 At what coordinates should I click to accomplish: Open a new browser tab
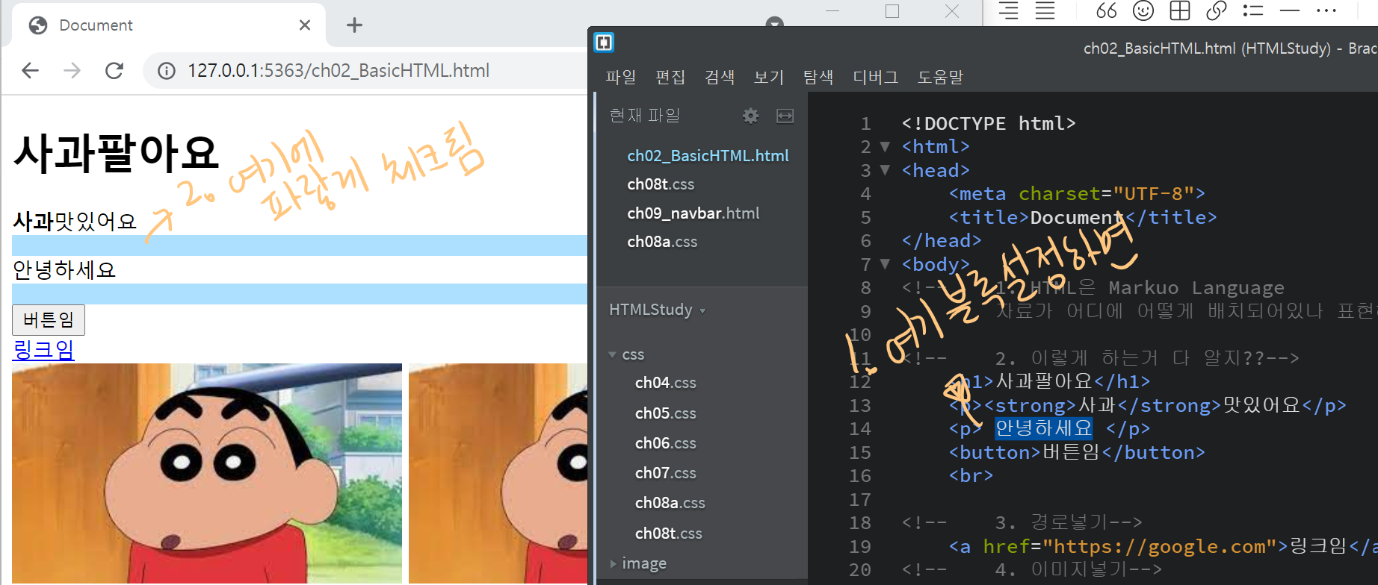pyautogui.click(x=354, y=25)
